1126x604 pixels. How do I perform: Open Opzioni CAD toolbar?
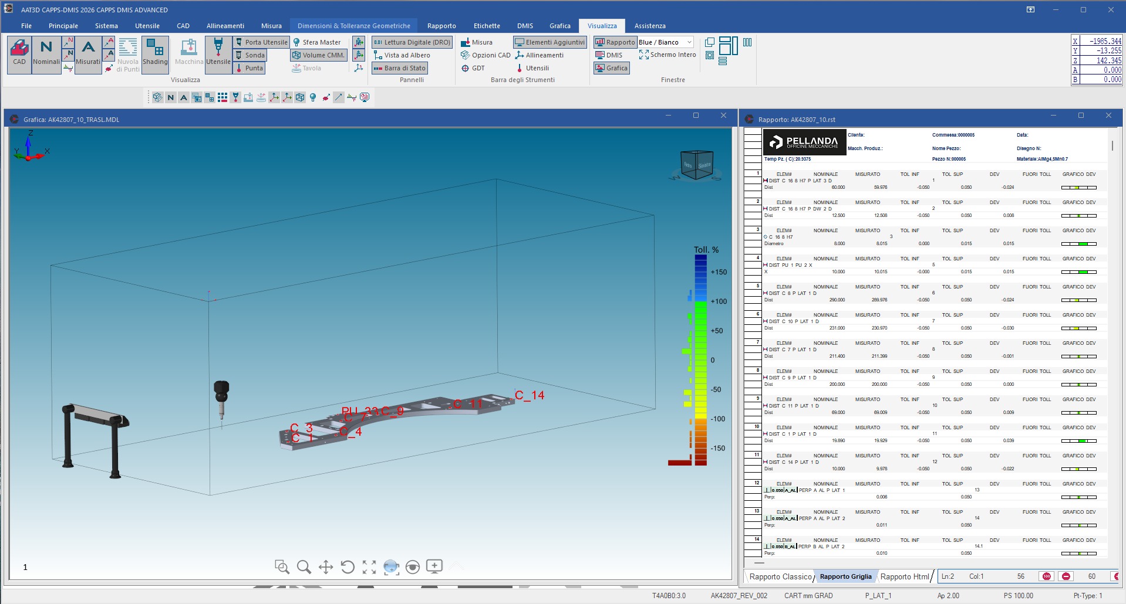click(x=486, y=55)
